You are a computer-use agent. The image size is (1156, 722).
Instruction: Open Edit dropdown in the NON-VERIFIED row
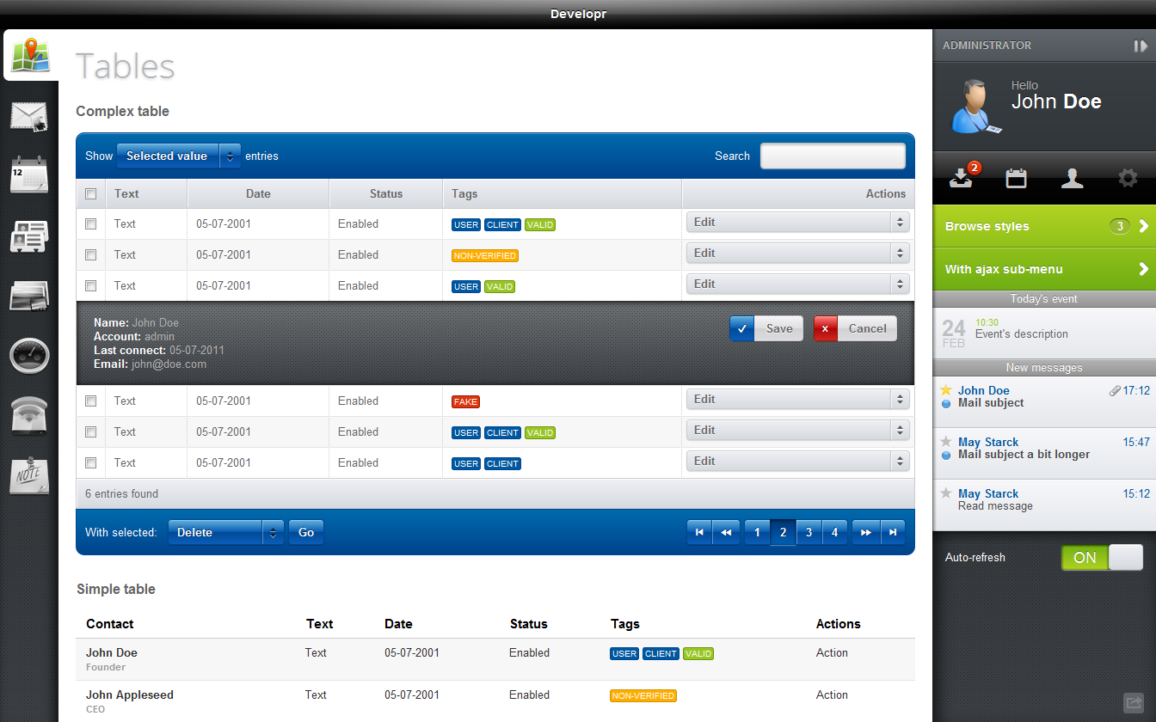pos(797,254)
